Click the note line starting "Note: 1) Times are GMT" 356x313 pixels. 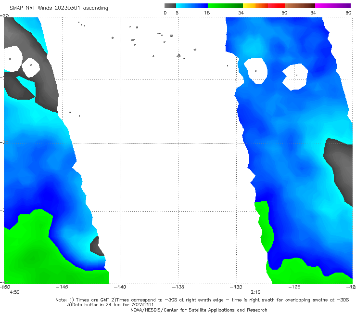[x=202, y=300]
